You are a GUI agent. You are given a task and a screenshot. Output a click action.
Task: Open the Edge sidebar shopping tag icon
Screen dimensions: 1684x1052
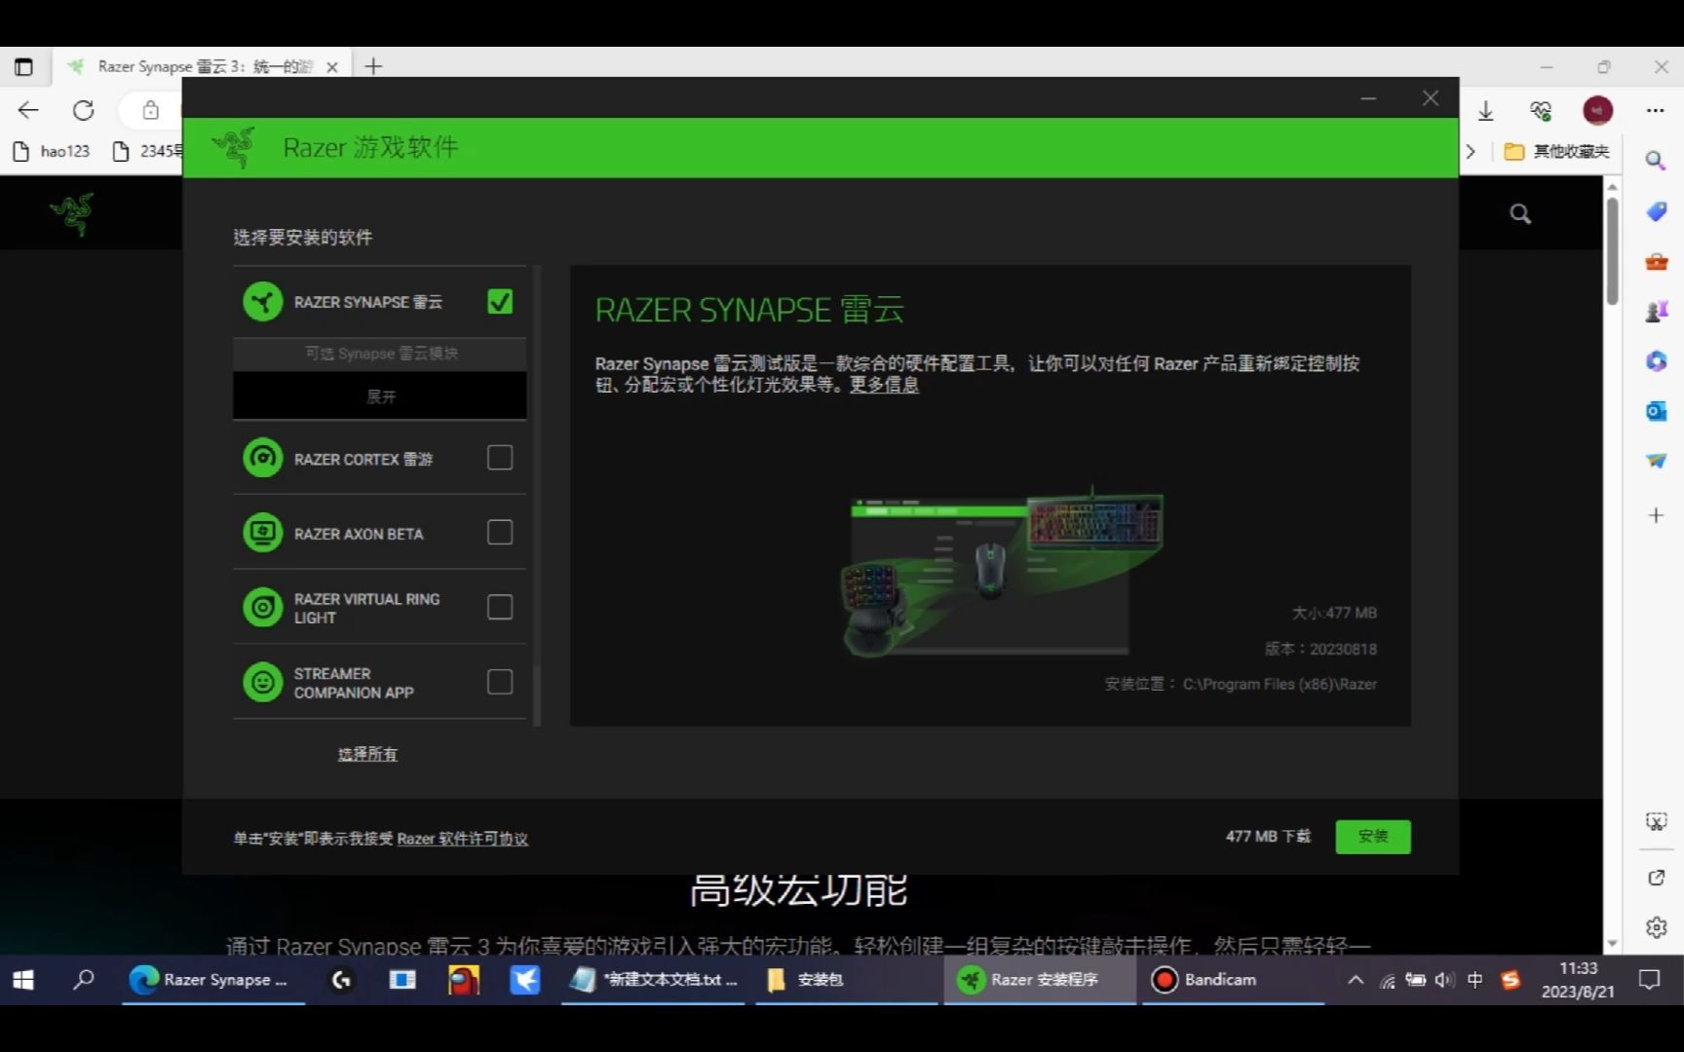tap(1656, 211)
